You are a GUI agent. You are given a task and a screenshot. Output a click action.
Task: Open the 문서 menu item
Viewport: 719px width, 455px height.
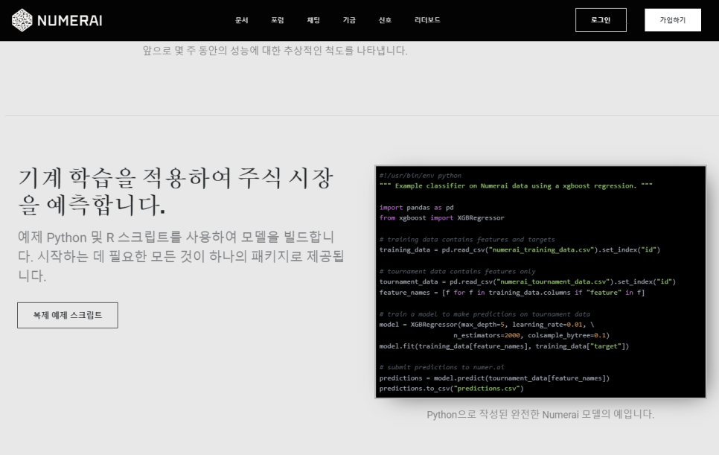[x=242, y=20]
